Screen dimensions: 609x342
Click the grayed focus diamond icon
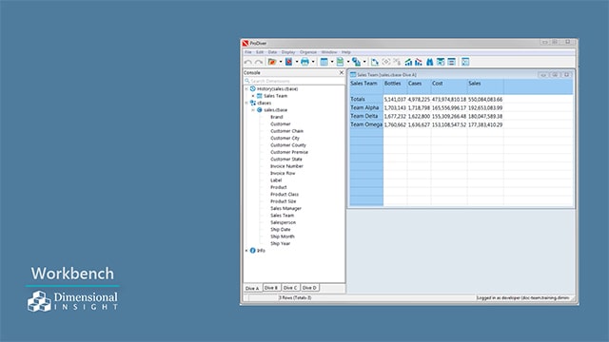point(385,62)
